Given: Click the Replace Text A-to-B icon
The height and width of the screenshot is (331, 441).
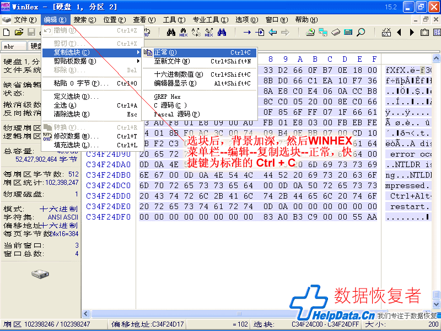Looking at the screenshot, I should 196,33.
